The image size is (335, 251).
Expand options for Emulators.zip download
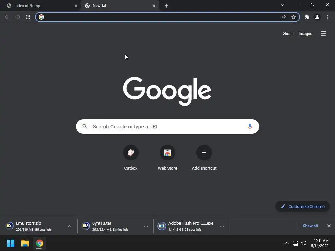[x=70, y=226]
